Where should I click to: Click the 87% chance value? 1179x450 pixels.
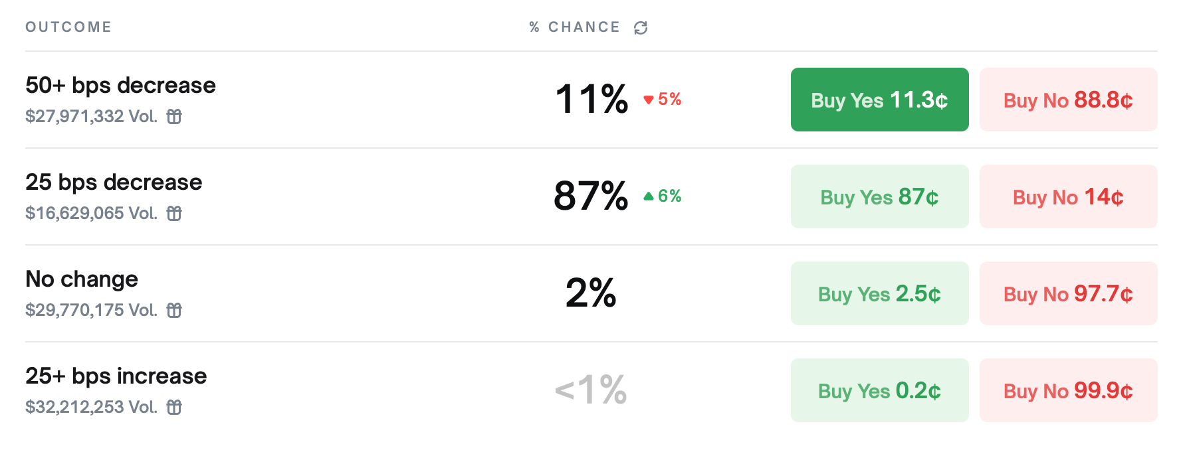(x=591, y=196)
